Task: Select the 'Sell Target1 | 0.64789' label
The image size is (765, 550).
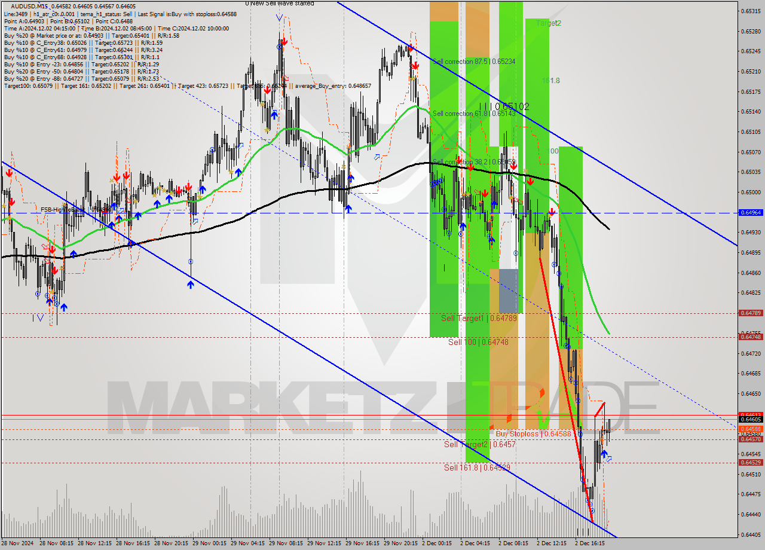Action: [x=479, y=318]
